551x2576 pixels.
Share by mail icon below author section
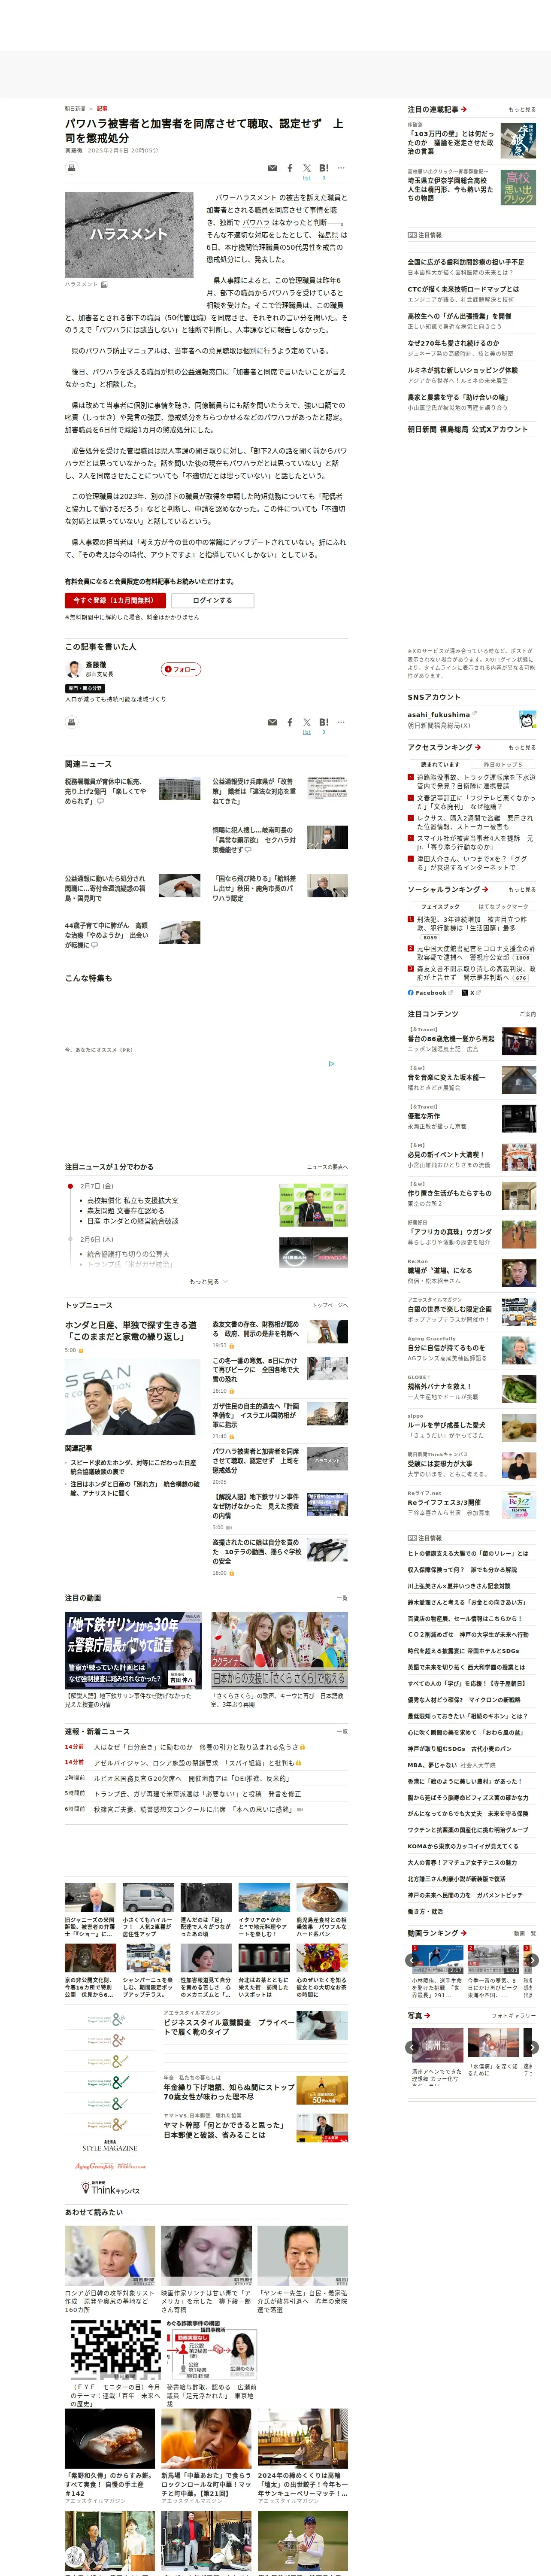273,722
